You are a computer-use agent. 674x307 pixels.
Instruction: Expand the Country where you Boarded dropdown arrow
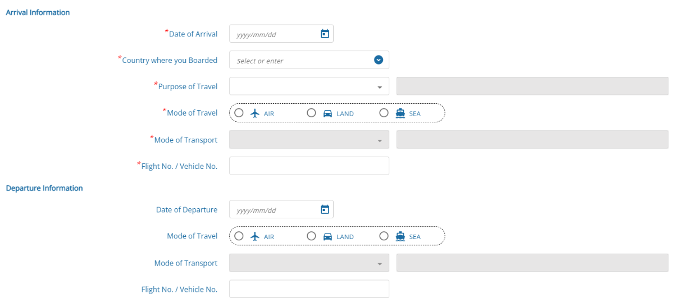pyautogui.click(x=379, y=60)
